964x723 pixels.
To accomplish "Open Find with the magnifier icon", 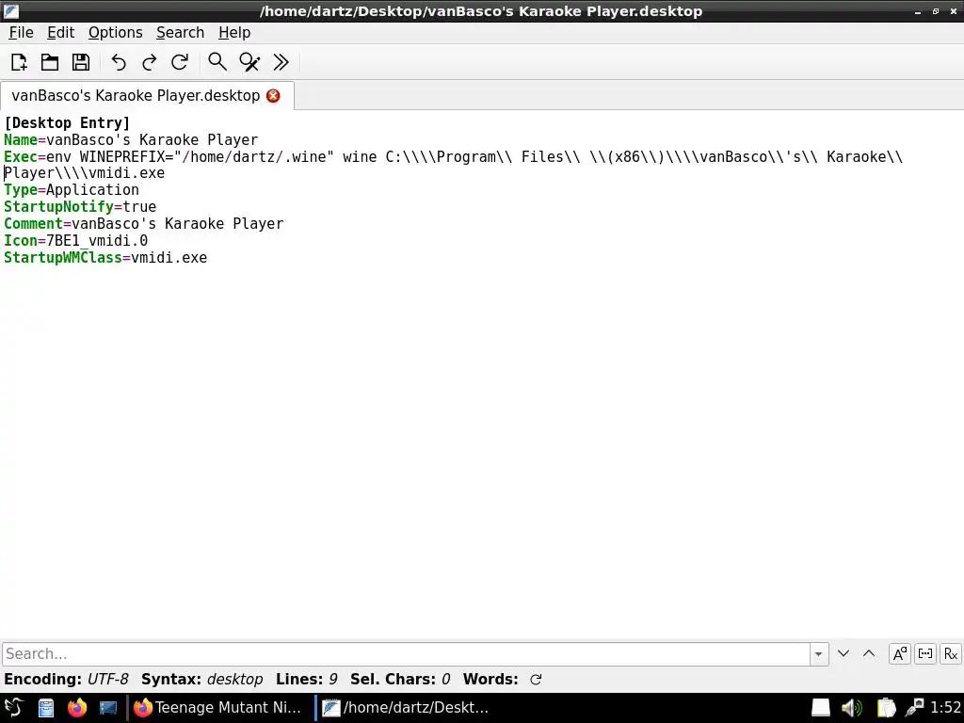I will coord(217,62).
